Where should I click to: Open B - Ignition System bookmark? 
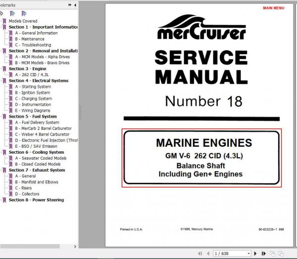pyautogui.click(x=33, y=92)
